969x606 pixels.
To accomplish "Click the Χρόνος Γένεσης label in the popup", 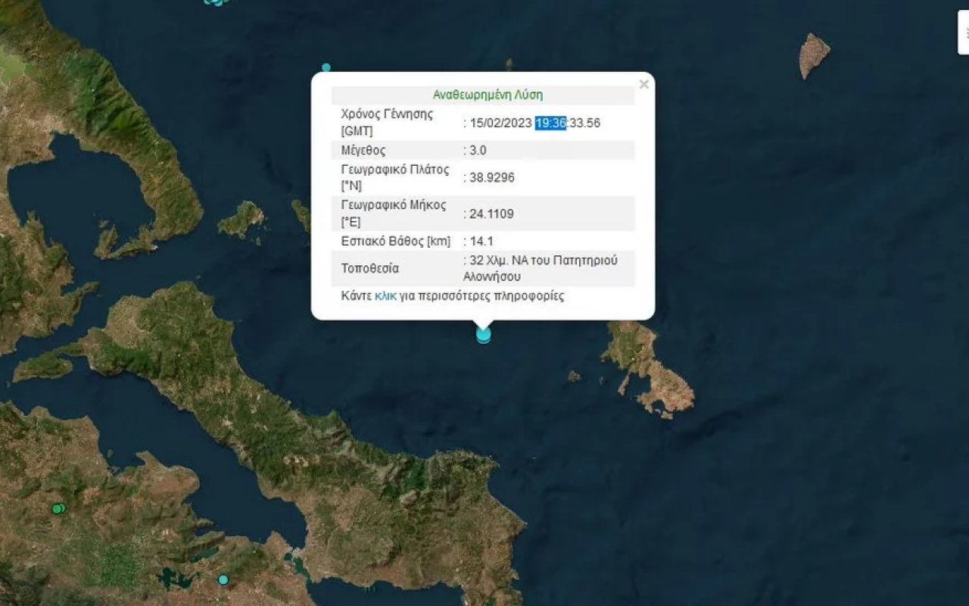I will (x=387, y=122).
